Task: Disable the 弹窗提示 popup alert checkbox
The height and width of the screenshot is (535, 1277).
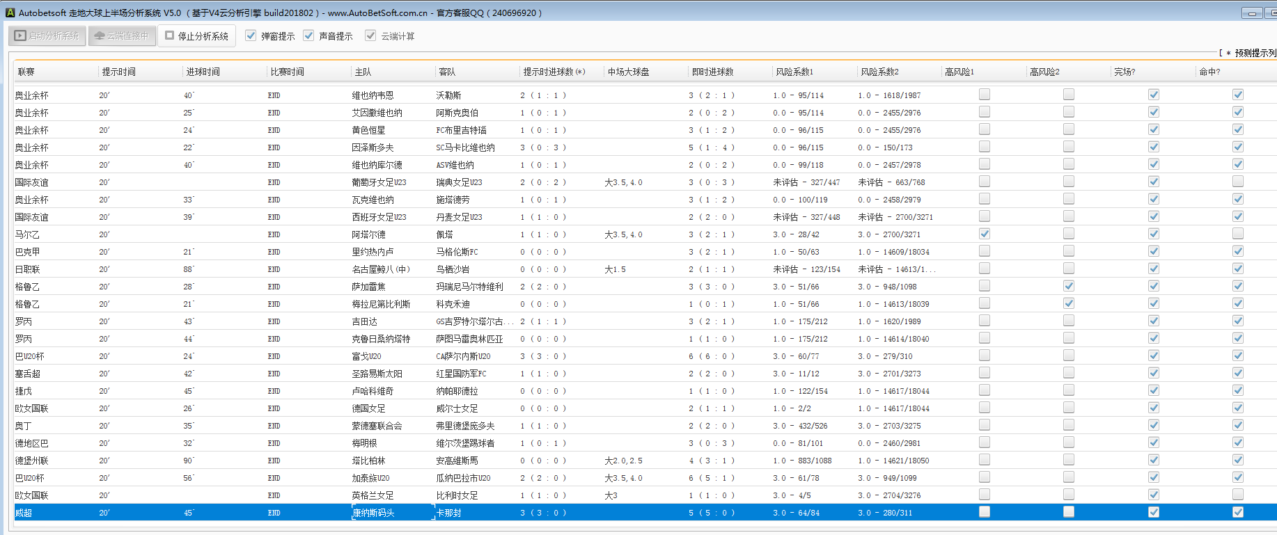Action: [x=251, y=35]
